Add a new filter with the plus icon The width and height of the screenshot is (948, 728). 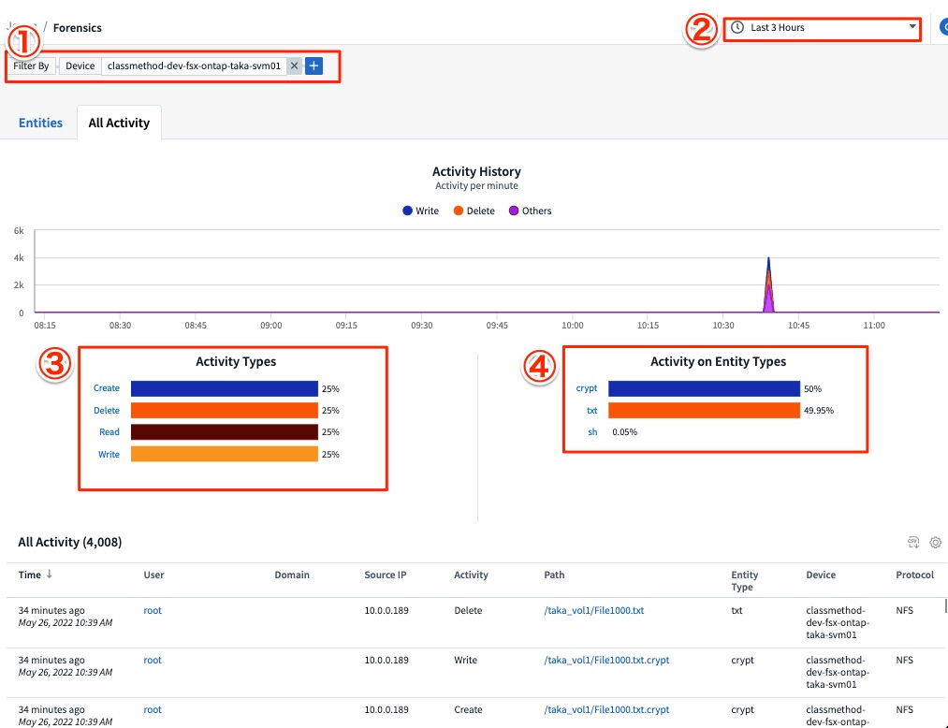click(313, 66)
